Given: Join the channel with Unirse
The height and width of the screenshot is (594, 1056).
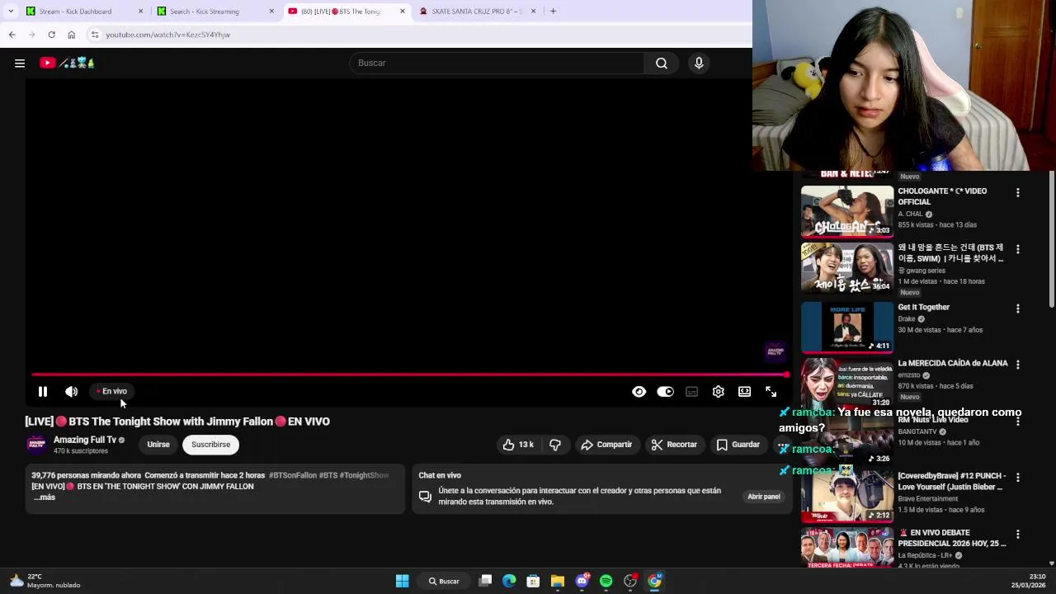Looking at the screenshot, I should click(158, 445).
